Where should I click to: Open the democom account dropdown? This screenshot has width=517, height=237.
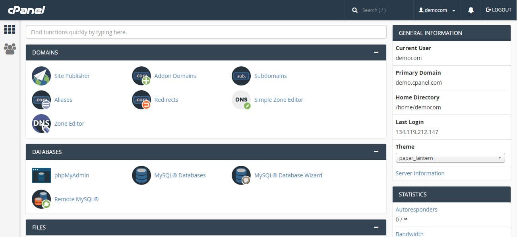point(437,10)
